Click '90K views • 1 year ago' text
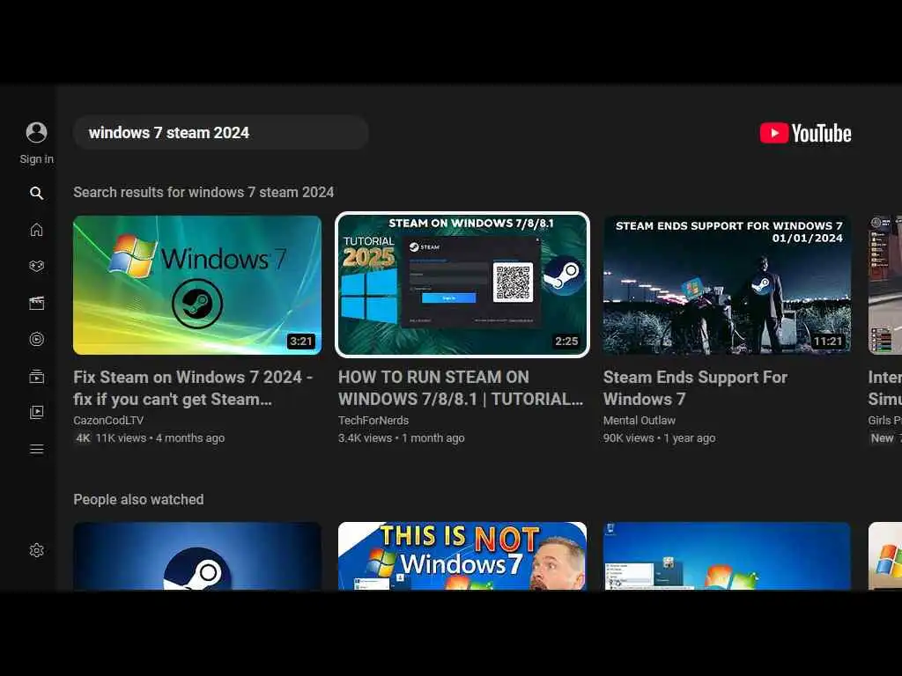The height and width of the screenshot is (676, 902). 659,438
